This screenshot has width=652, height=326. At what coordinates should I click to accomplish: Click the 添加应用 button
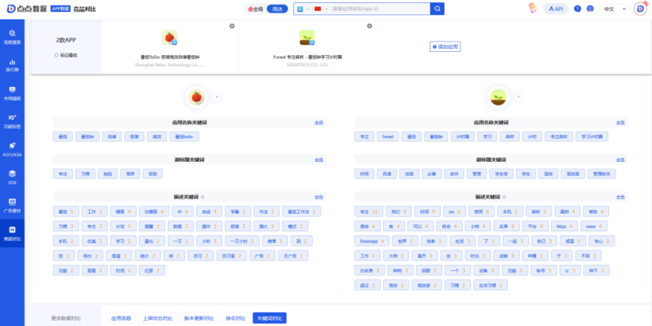coord(445,47)
